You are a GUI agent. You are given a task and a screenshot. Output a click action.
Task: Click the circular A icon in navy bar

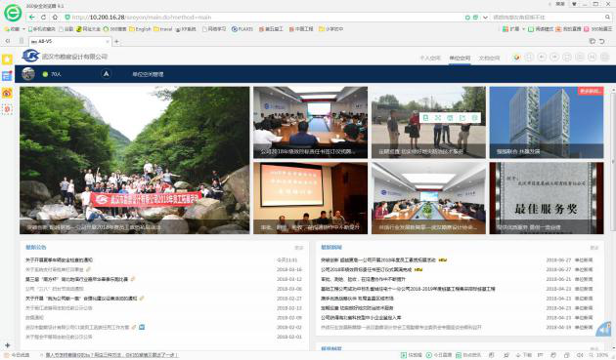pos(106,74)
